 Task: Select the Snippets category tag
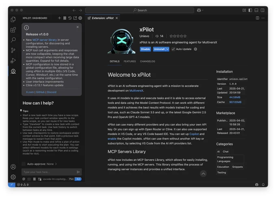[237, 167]
